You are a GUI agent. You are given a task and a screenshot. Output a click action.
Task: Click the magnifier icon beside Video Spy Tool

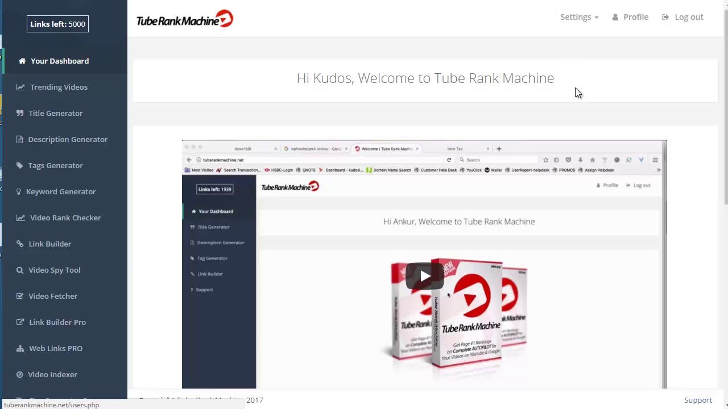click(x=20, y=270)
